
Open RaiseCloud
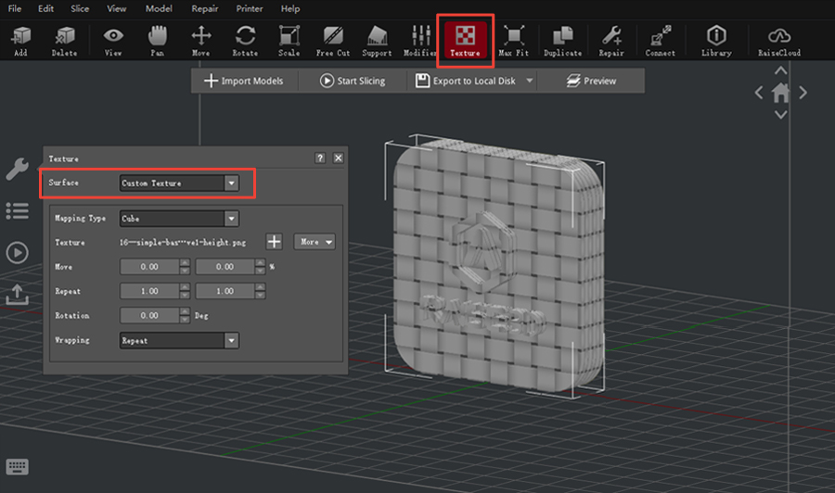tap(779, 41)
